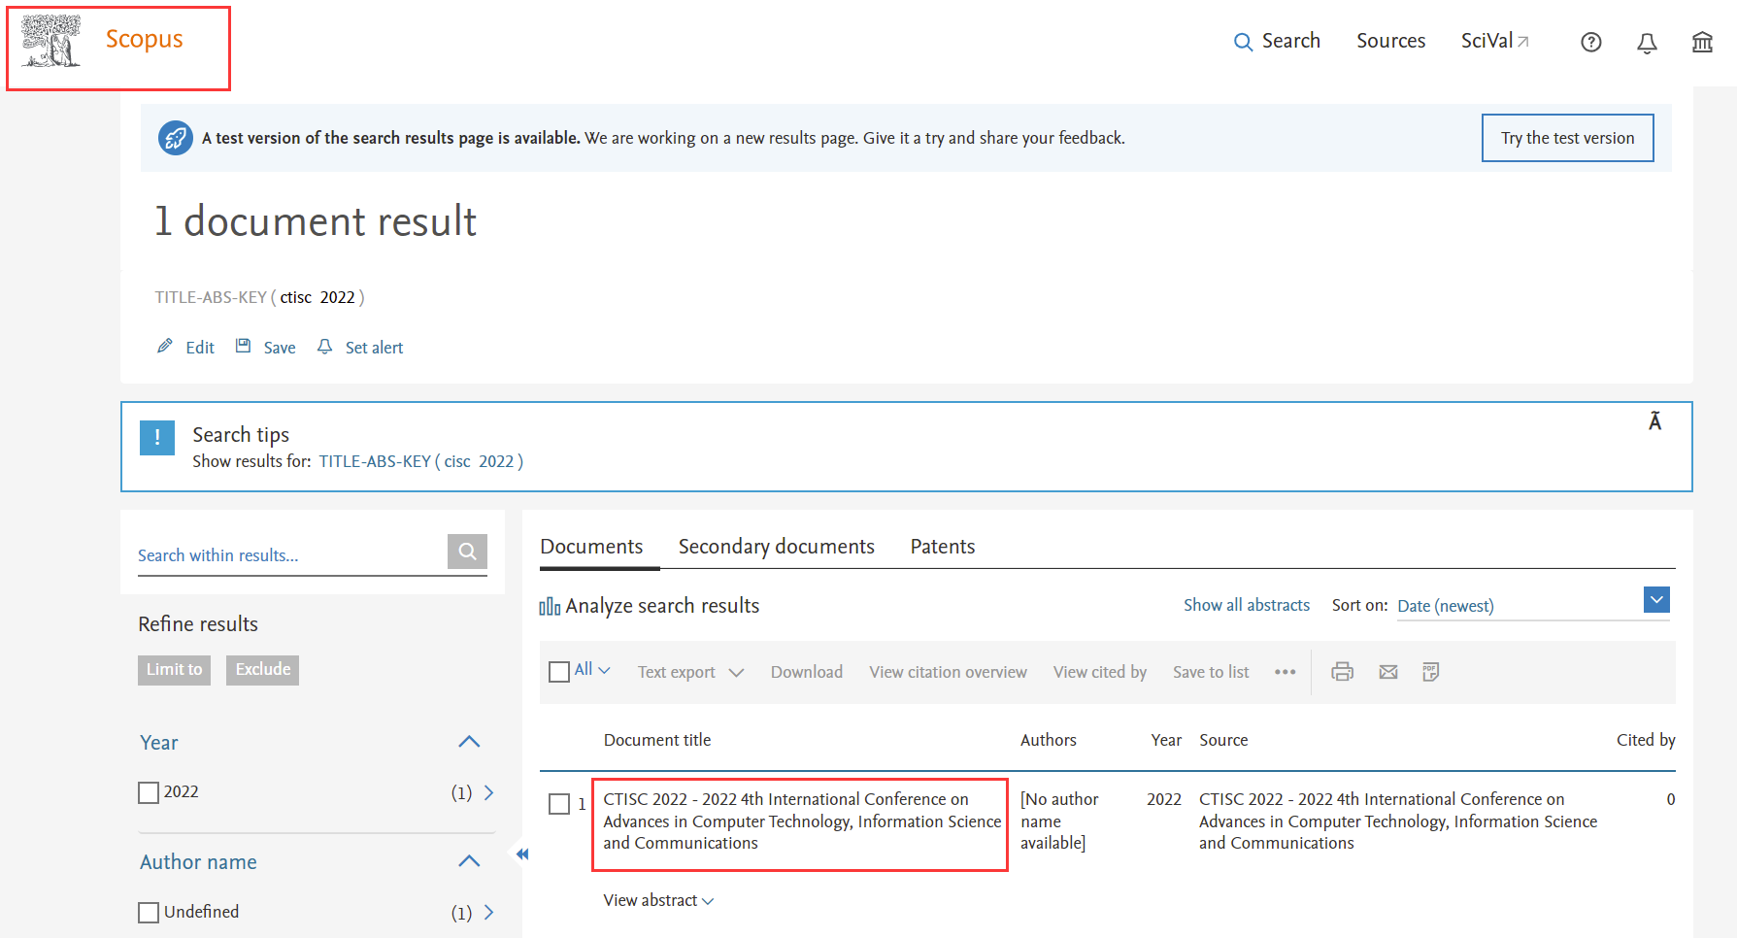Check the 2022 year filter
The height and width of the screenshot is (938, 1737).
pos(149,792)
